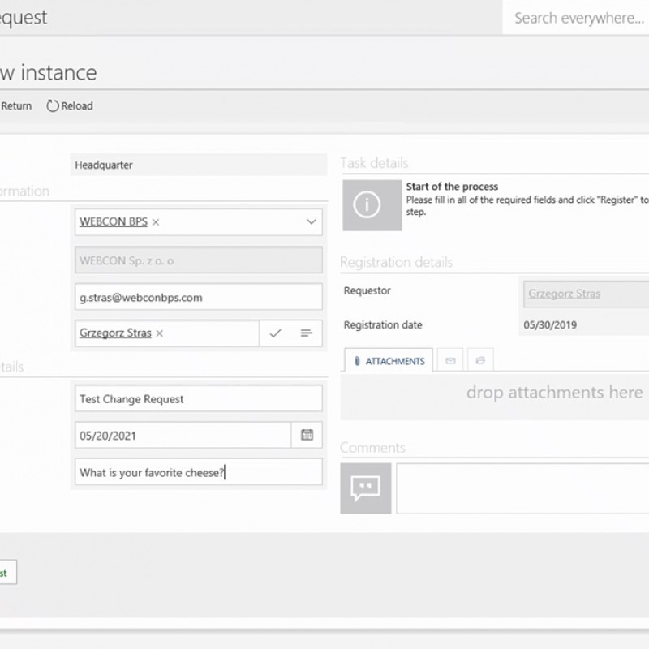
Task: Click the Grzegorz Stras link in the person field
Action: [x=115, y=333]
